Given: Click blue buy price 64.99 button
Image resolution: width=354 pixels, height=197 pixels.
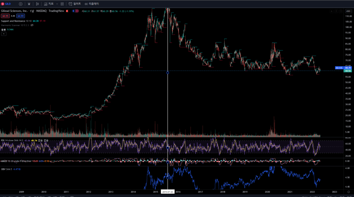Looking at the screenshot, I should 20,16.
